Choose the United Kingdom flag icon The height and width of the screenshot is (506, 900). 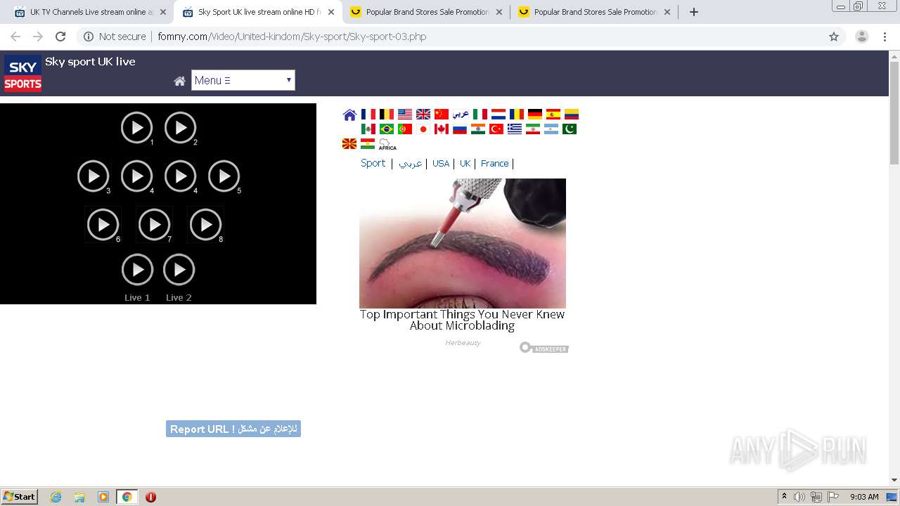(423, 114)
